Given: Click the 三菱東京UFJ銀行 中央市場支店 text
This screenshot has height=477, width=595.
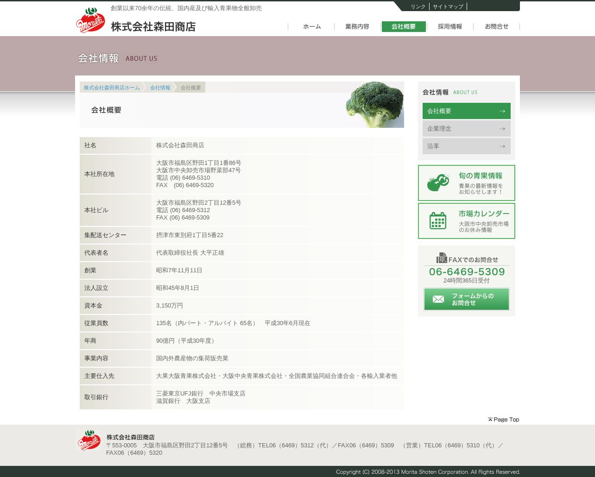Looking at the screenshot, I should [x=201, y=394].
